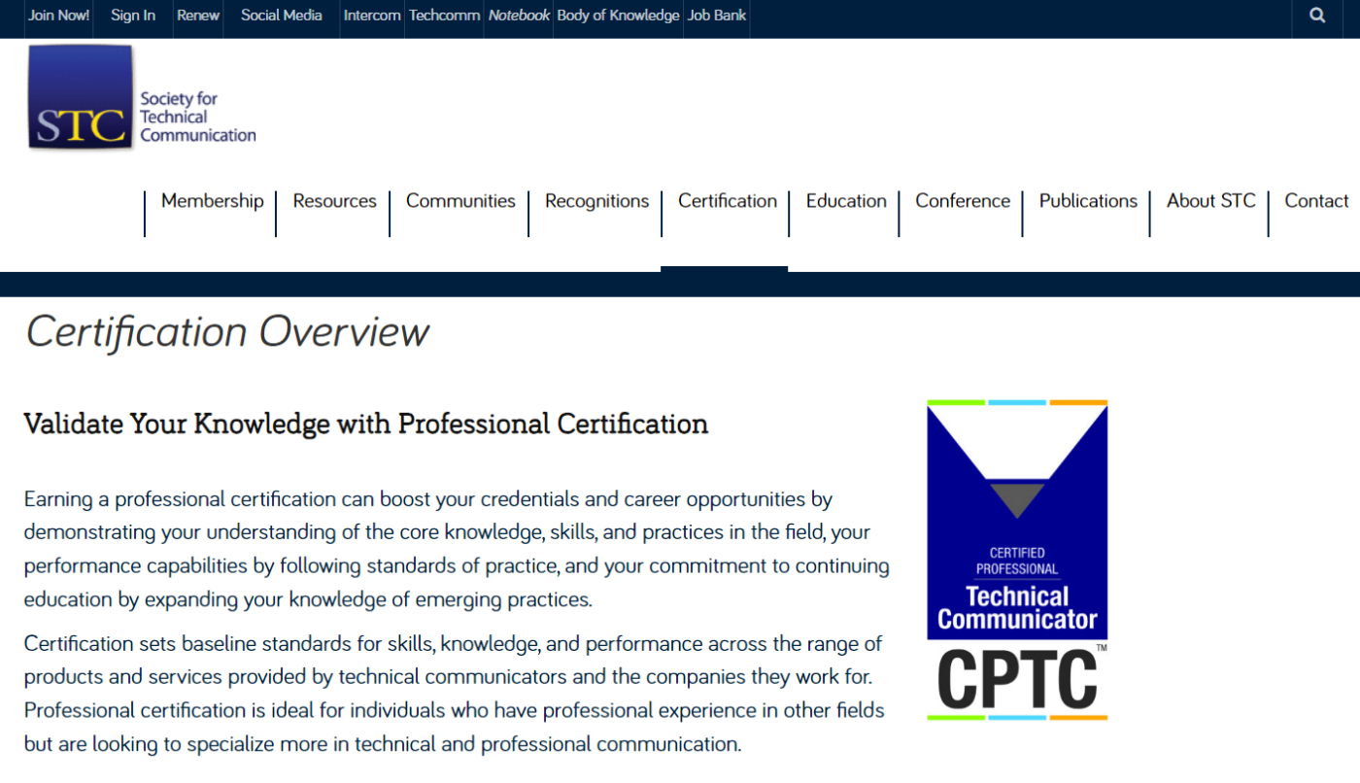Screen dimensions: 1360x783
Task: Open the Intercom link
Action: [372, 16]
